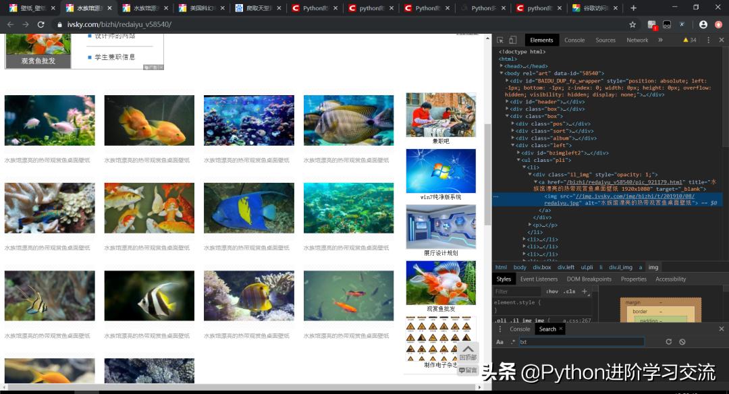729x394 pixels.
Task: Toggle the :hov element state panel
Action: tap(552, 291)
